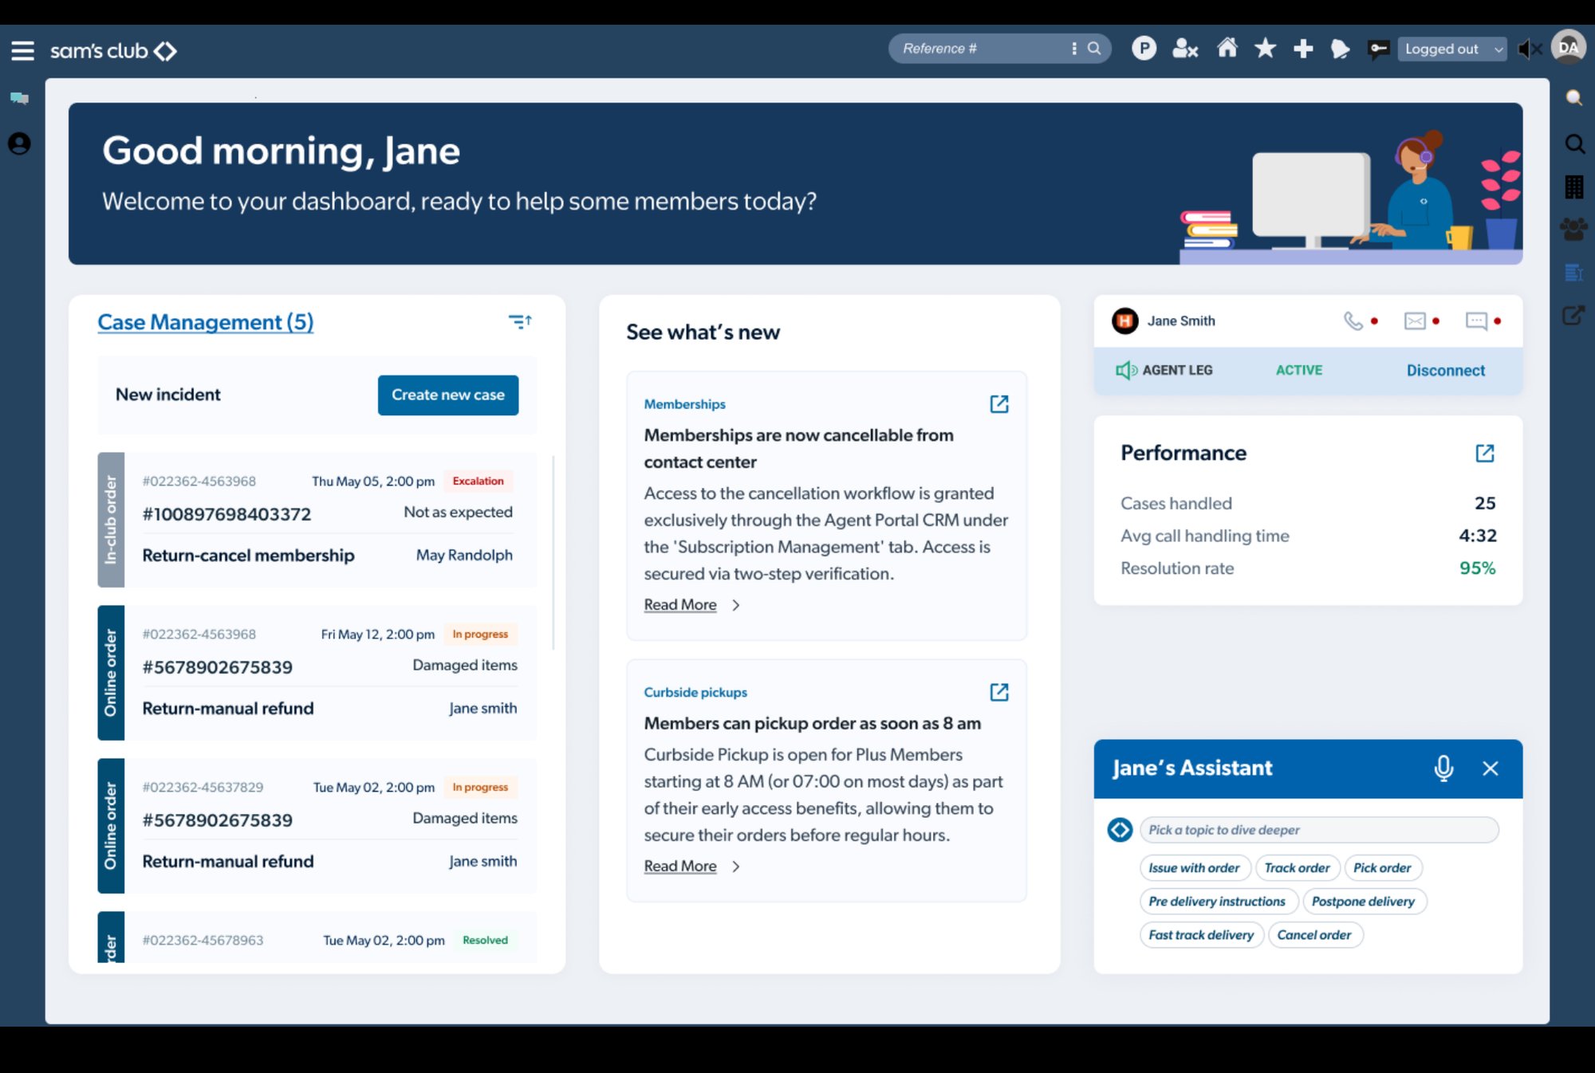Open the Memberships article external link icon
This screenshot has height=1073, width=1595.
pos(998,404)
